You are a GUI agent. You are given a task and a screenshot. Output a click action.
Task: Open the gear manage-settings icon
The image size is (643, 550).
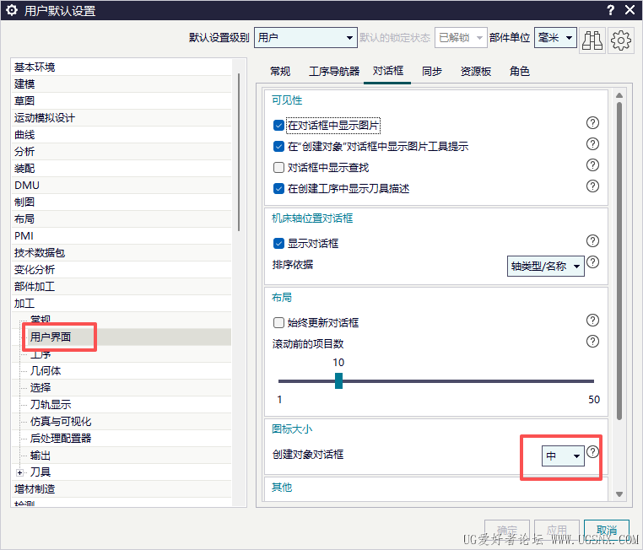pos(621,40)
